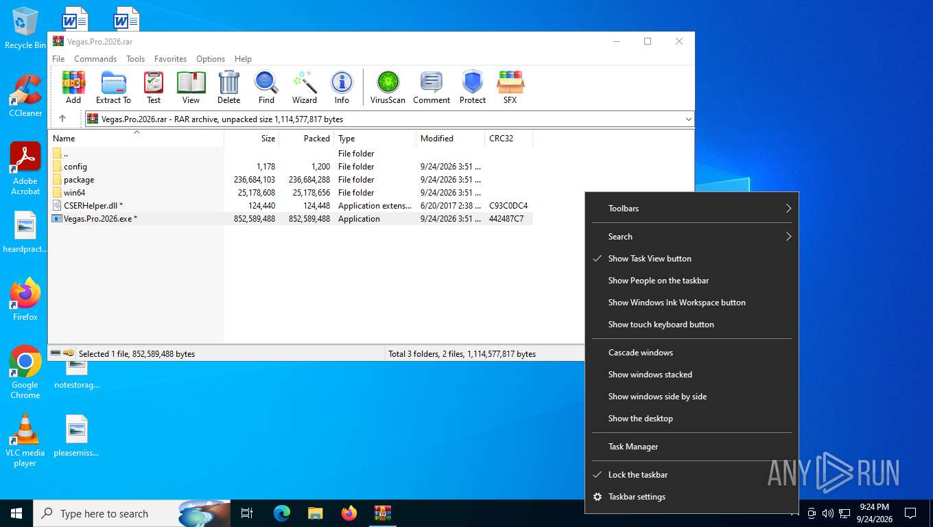Open the File menu
Image resolution: width=933 pixels, height=527 pixels.
[x=59, y=59]
